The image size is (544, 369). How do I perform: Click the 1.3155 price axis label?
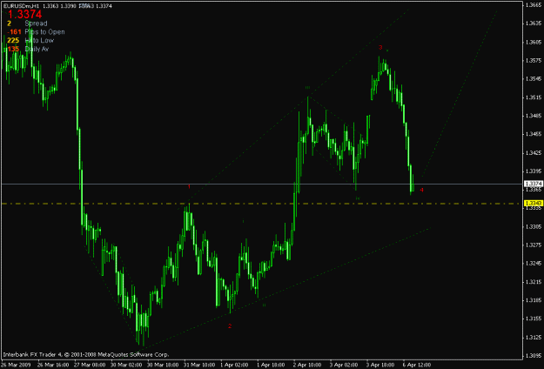point(533,319)
